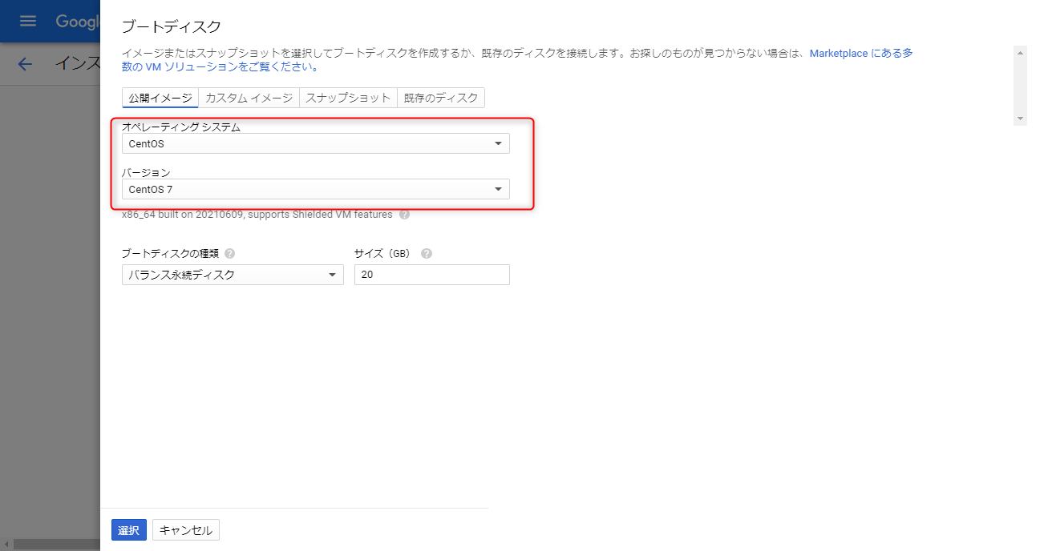Click the キャンセル button
The height and width of the screenshot is (551, 1048).
tap(186, 530)
